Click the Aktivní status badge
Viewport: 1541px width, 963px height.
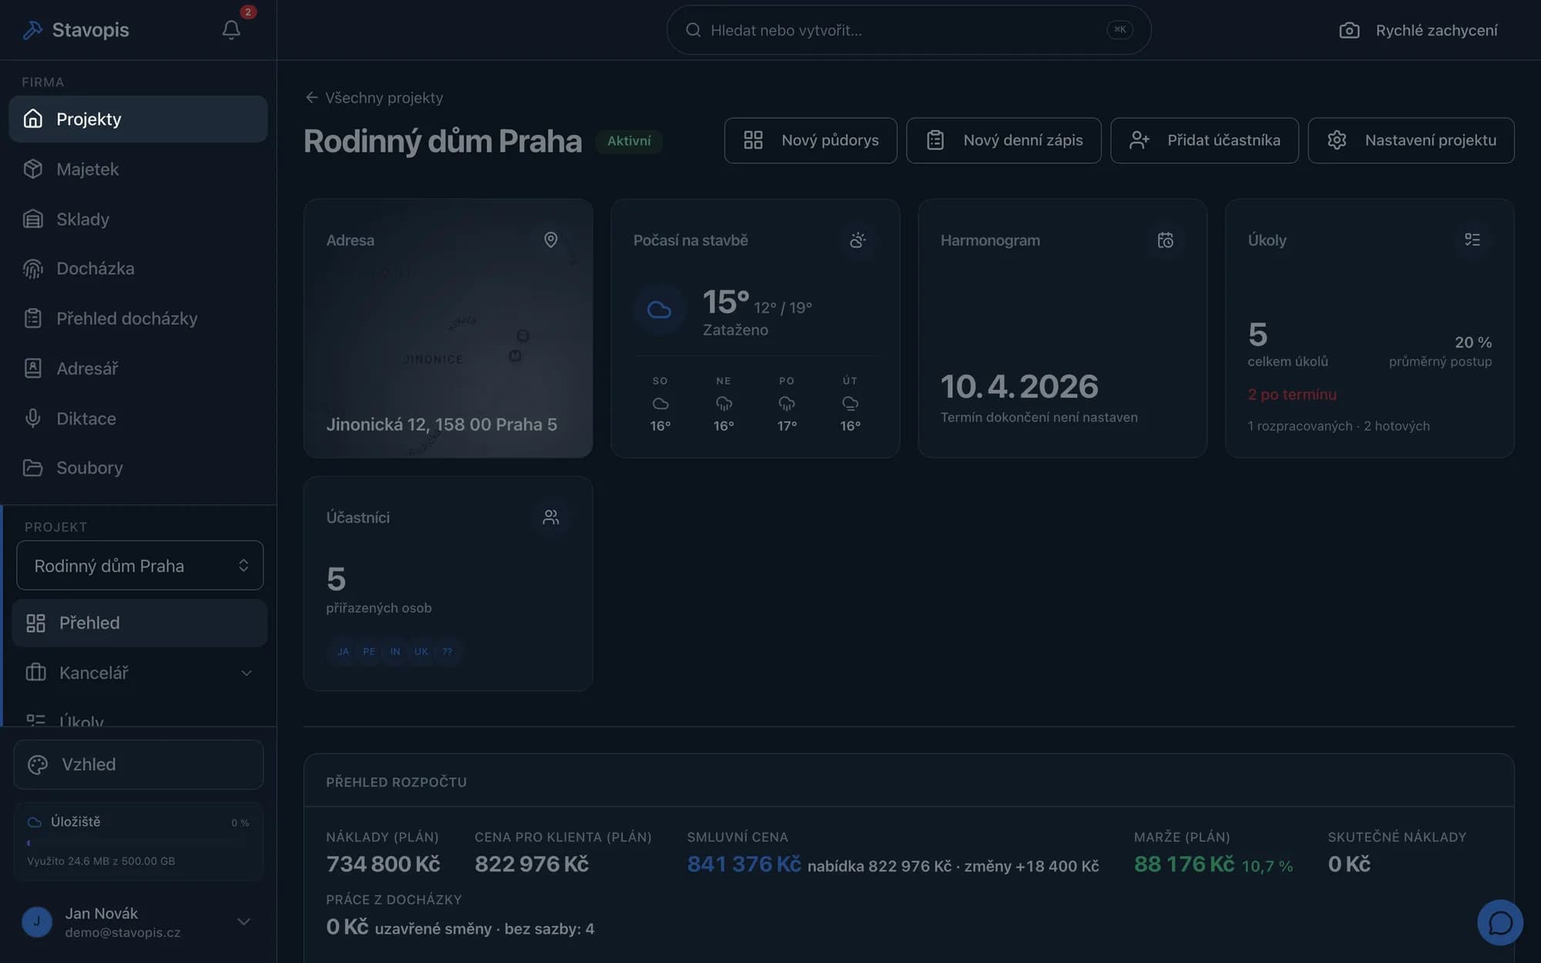[629, 141]
